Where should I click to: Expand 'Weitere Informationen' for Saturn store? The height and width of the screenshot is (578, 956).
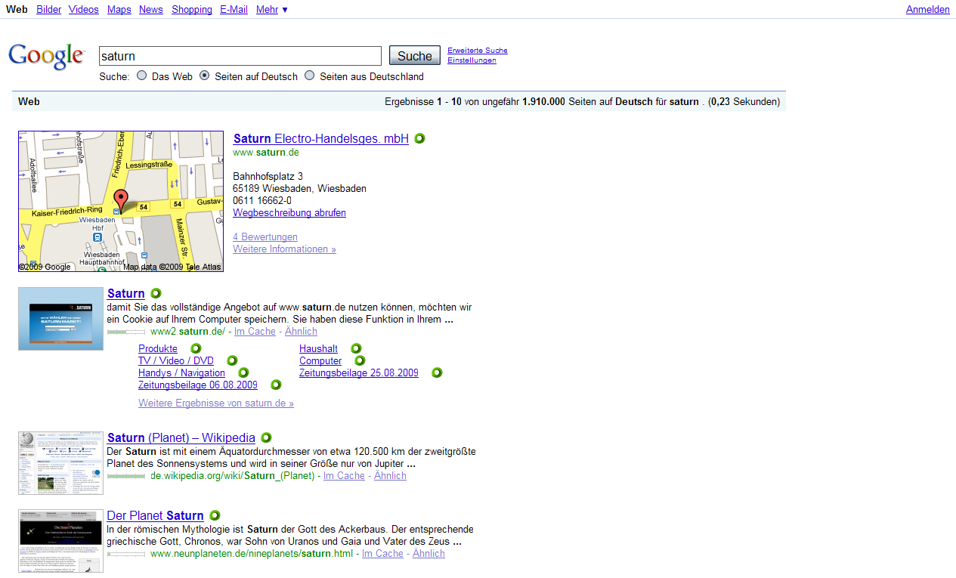pos(284,249)
